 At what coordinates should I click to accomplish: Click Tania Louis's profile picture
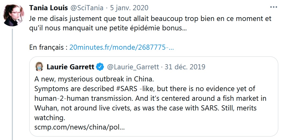(13, 14)
